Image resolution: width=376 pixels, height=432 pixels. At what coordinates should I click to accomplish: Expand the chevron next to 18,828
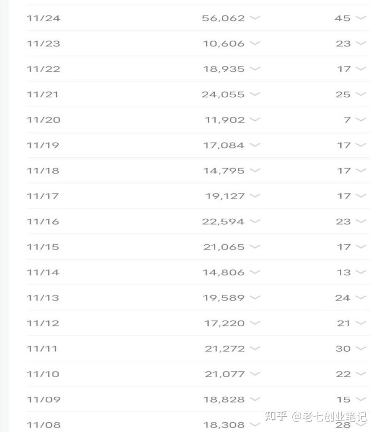[x=255, y=399]
